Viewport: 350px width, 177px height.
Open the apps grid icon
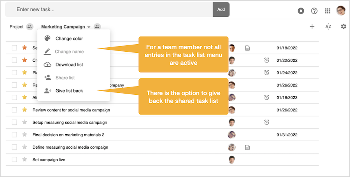tap(328, 11)
